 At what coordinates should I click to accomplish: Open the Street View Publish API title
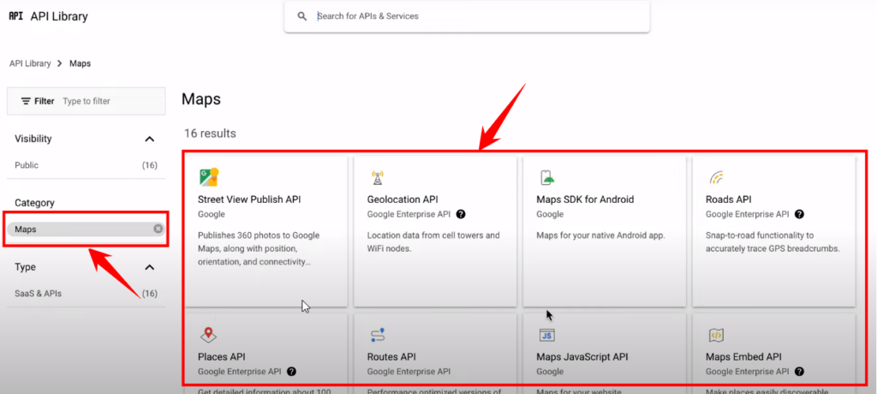coord(249,200)
